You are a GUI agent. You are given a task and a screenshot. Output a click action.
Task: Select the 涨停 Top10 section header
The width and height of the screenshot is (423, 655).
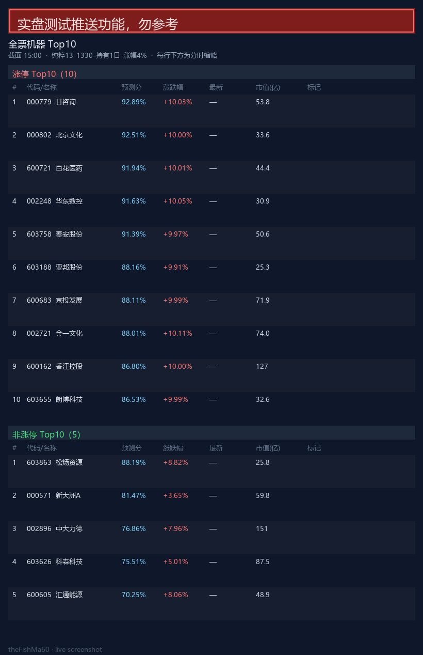tap(211, 72)
